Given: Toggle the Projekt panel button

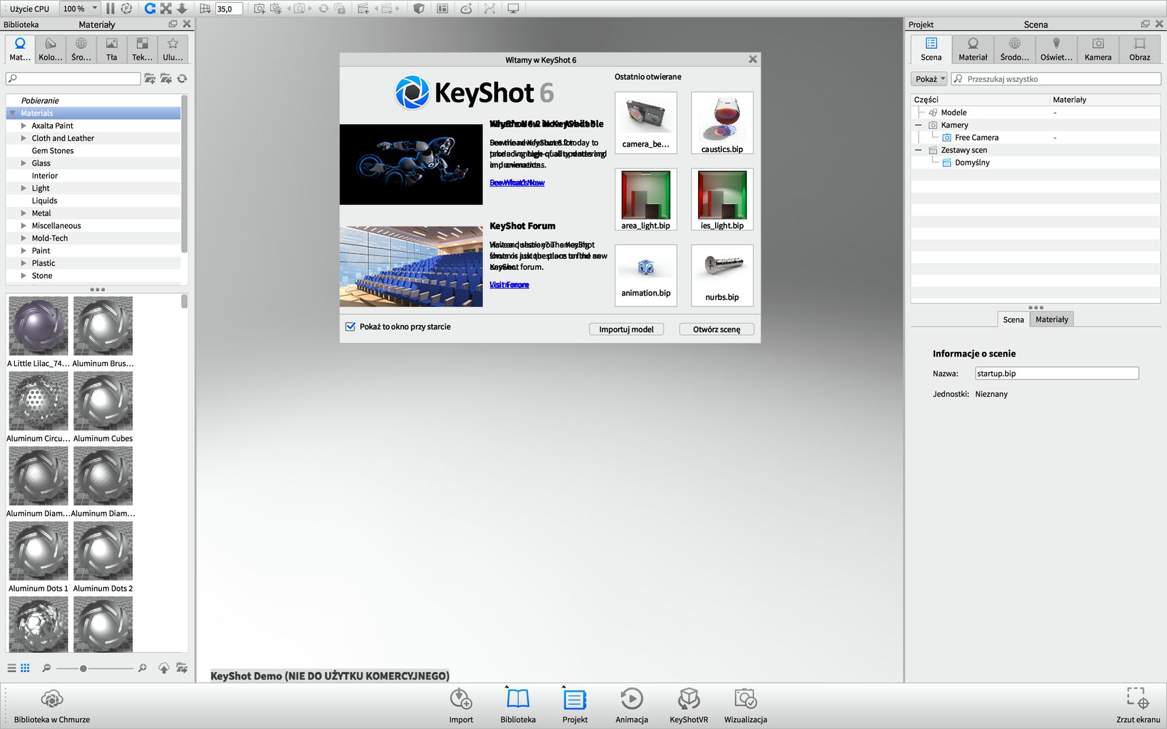Looking at the screenshot, I should [575, 705].
